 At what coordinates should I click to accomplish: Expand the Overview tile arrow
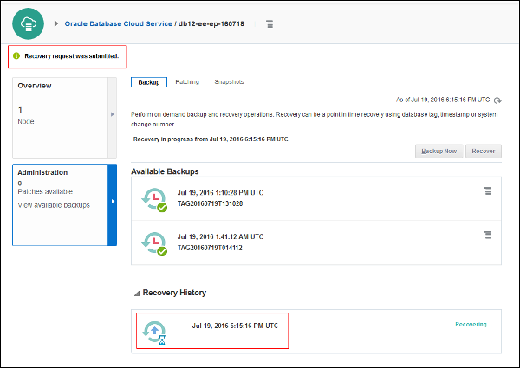(x=113, y=114)
